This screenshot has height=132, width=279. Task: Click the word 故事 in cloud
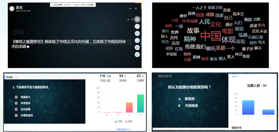[193, 30]
